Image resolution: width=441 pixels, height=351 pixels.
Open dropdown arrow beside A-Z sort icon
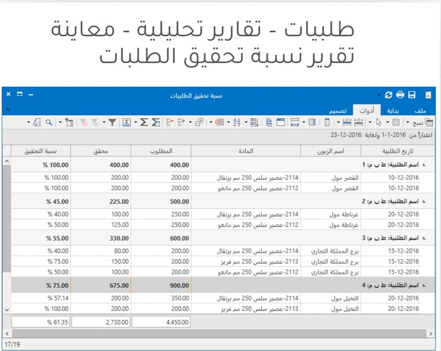(x=228, y=122)
